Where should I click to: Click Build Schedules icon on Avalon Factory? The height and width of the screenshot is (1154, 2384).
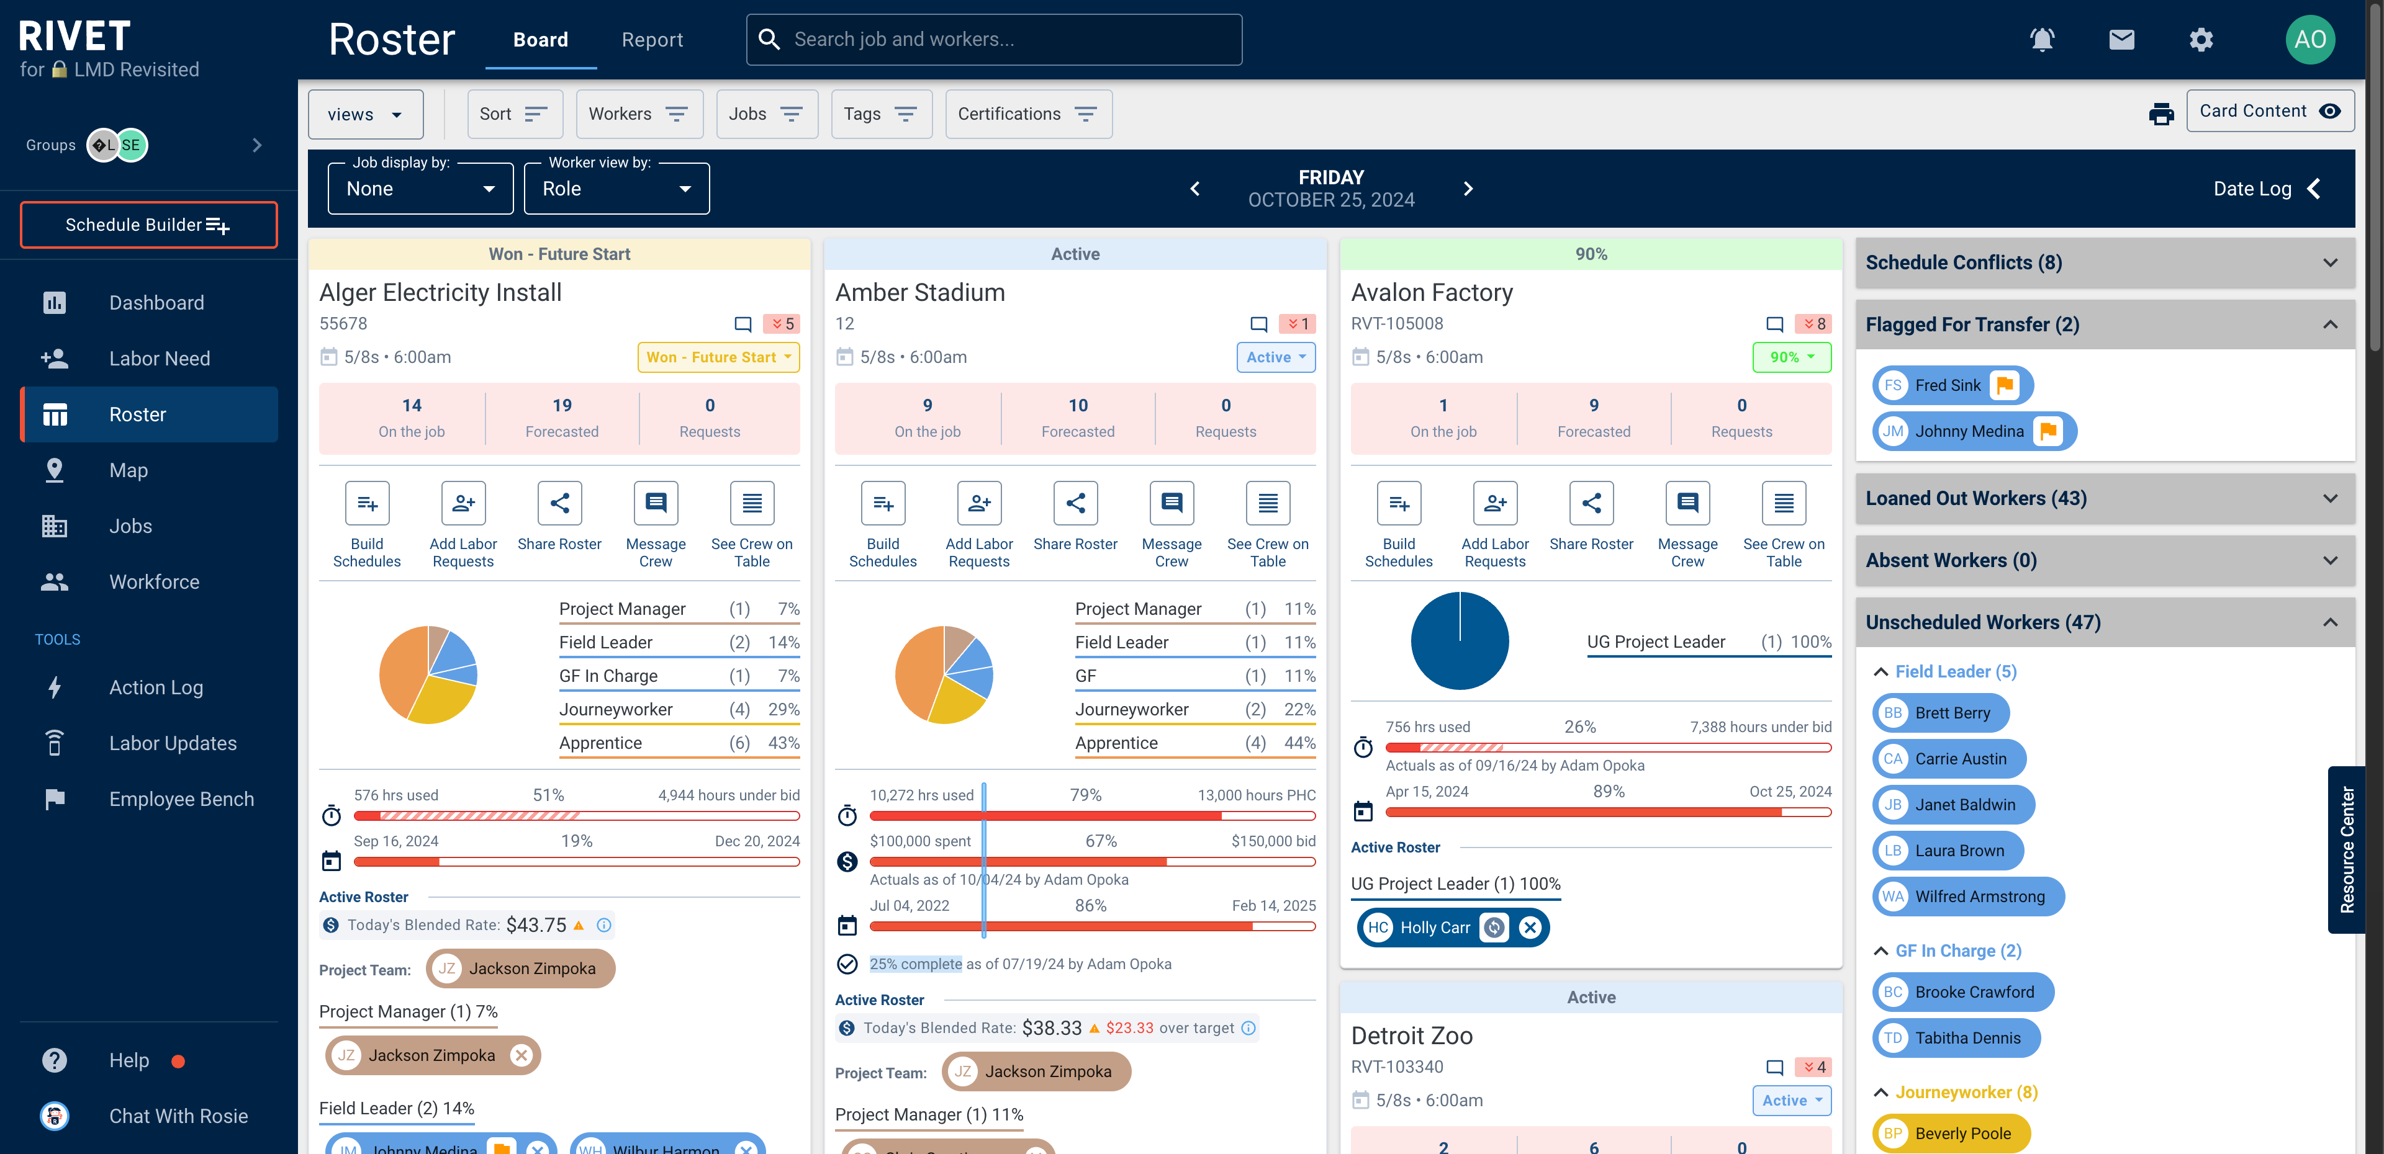[x=1399, y=503]
